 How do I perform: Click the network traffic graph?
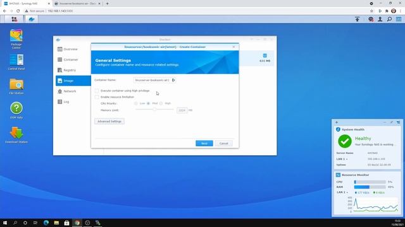point(375,205)
